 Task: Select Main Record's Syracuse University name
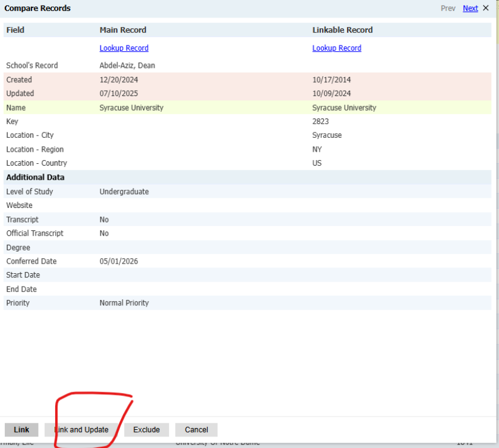[131, 108]
